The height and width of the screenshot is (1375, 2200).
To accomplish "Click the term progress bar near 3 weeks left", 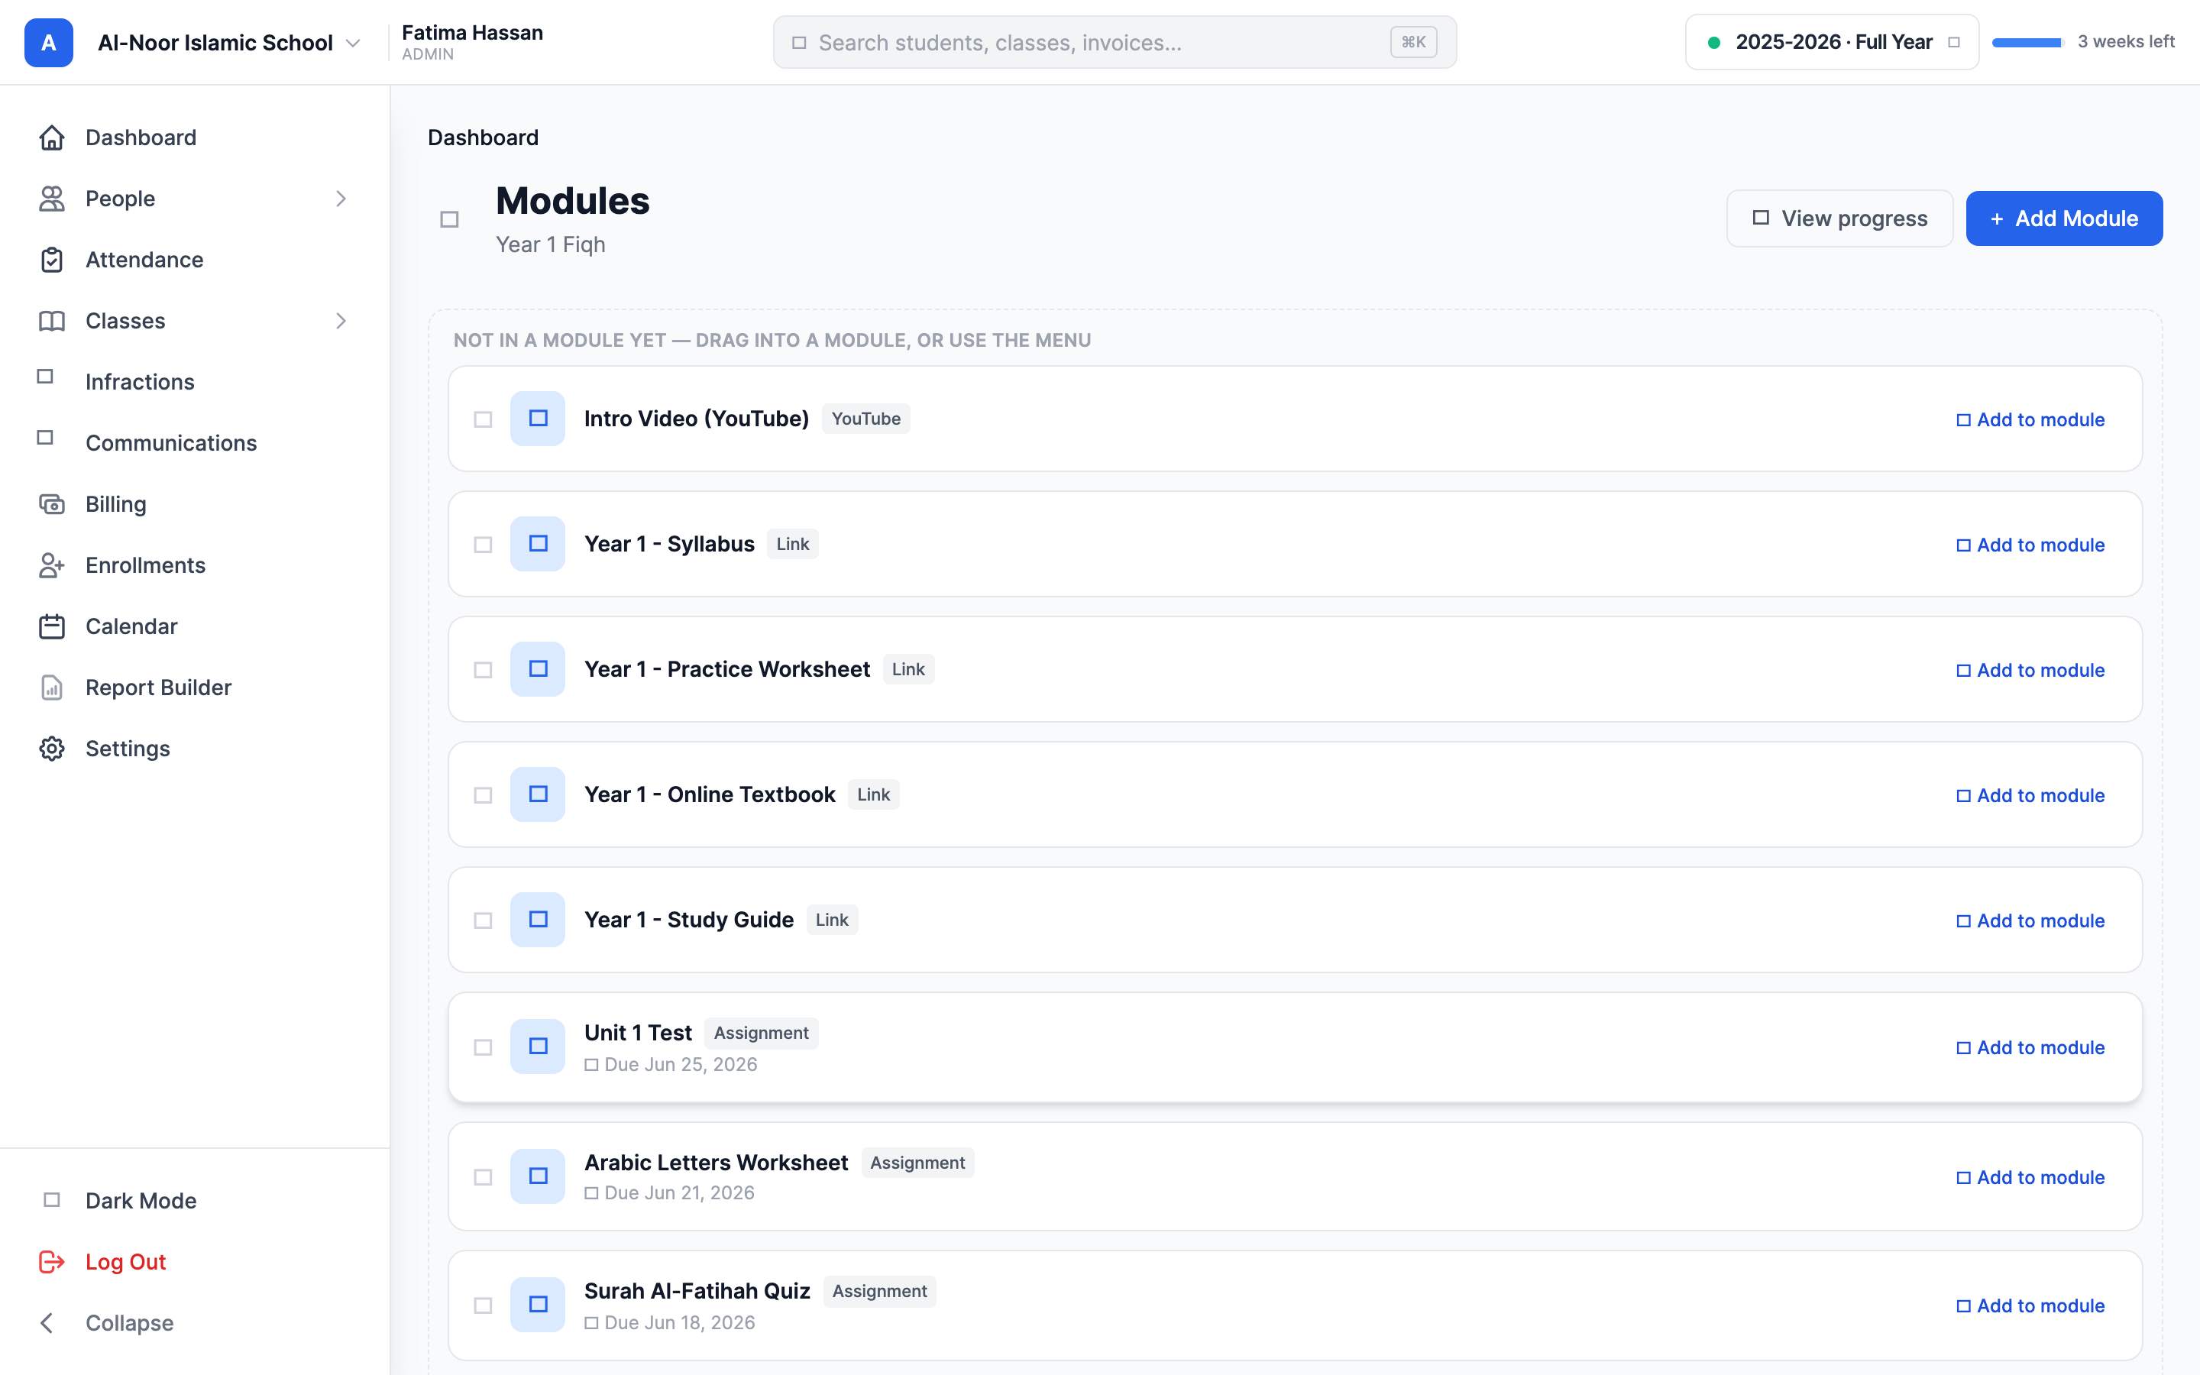I will (2028, 43).
